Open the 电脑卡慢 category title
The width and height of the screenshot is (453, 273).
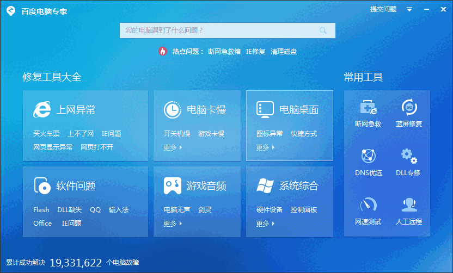coord(206,110)
